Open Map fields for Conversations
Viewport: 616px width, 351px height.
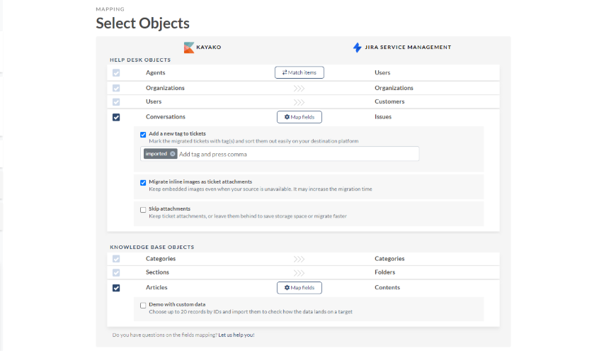[299, 117]
